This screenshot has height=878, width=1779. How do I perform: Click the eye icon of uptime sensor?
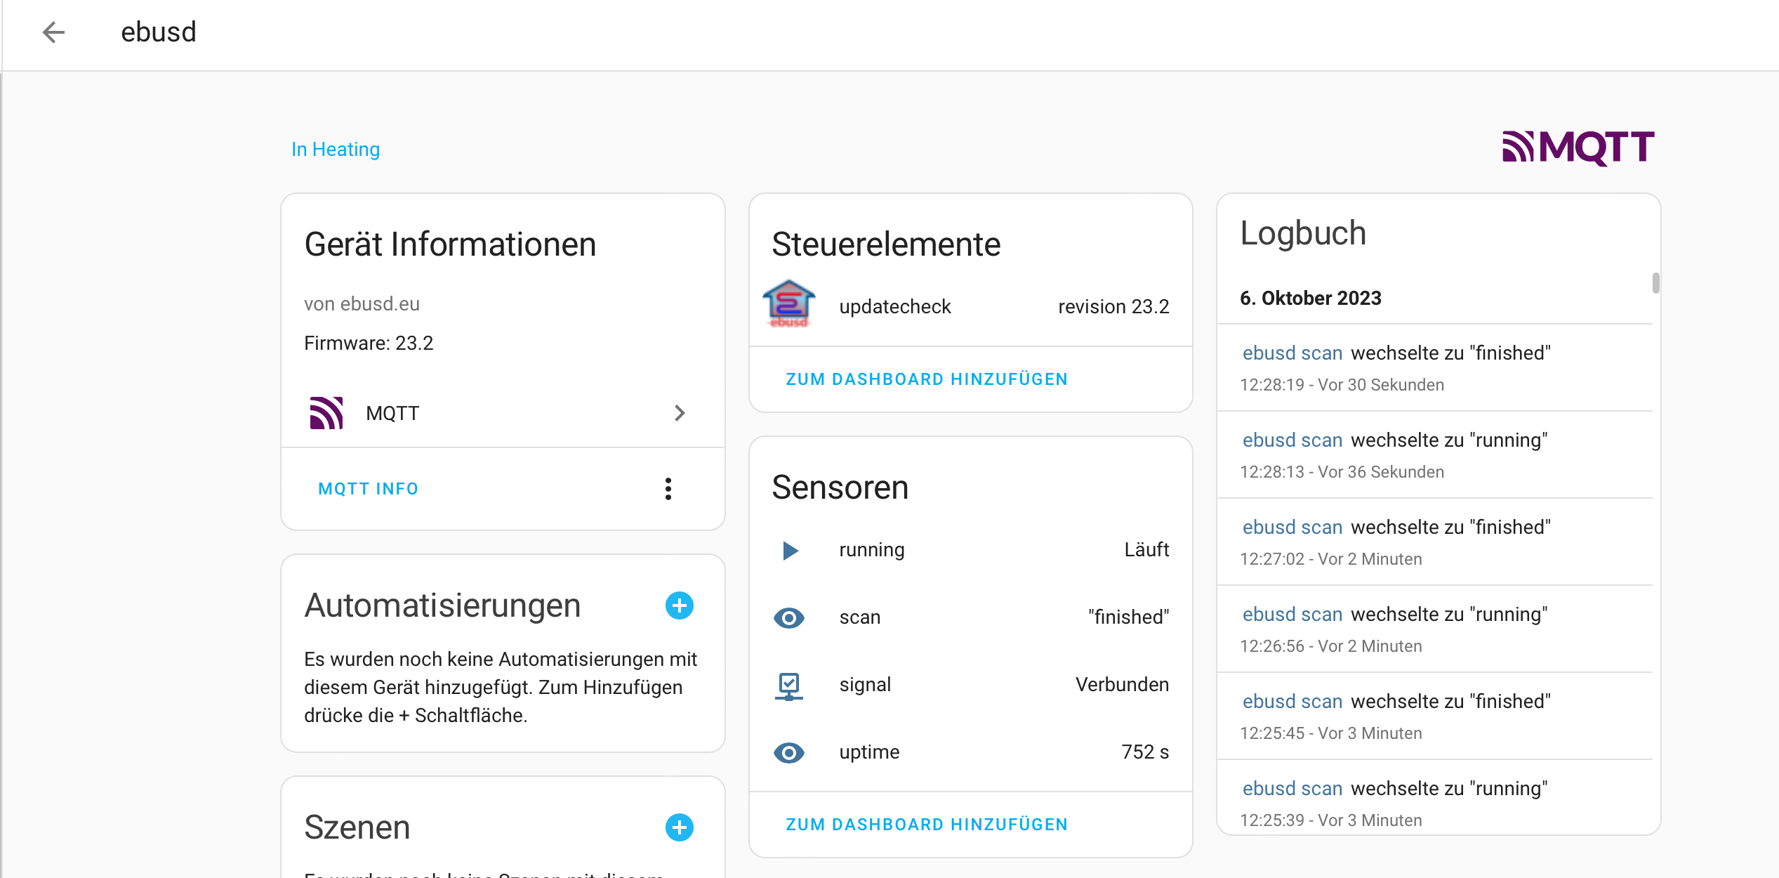click(789, 753)
